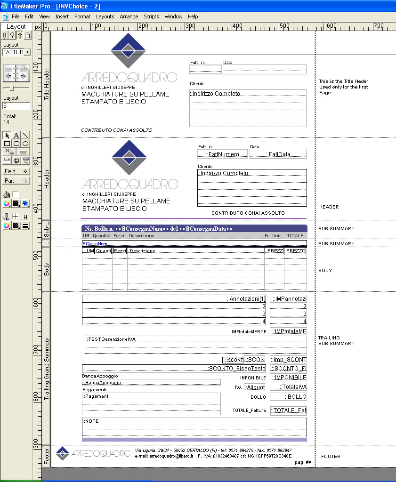Select the ::NOTE field
396x483 pixels.
[x=194, y=427]
